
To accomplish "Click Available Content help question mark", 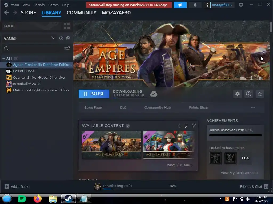I will (x=128, y=126).
